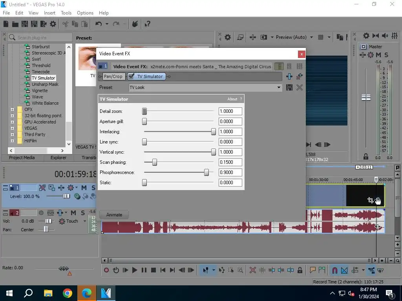Image resolution: width=402 pixels, height=301 pixels.
Task: Click the New project icon in toolbar
Action: (x=6, y=24)
